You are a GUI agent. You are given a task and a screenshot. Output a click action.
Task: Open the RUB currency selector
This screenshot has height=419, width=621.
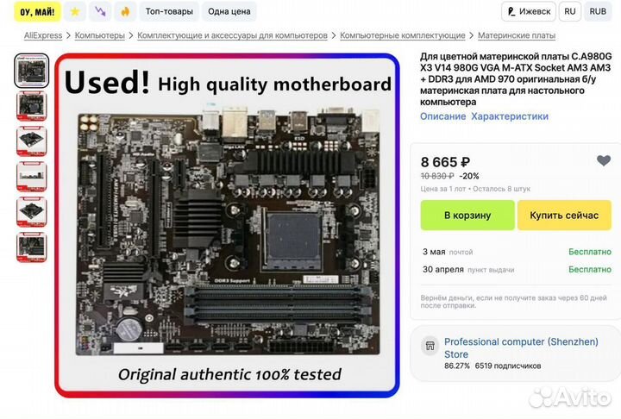[598, 11]
